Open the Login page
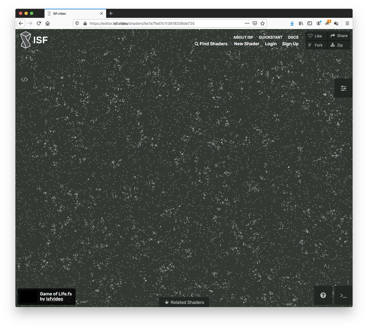Image resolution: width=368 pixels, height=329 pixels. pos(271,44)
